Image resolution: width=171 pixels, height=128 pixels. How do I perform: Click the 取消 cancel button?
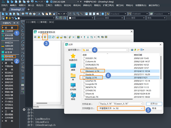click(154, 108)
